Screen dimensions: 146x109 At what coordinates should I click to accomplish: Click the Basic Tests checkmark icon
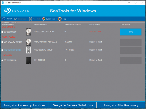tap(16, 19)
